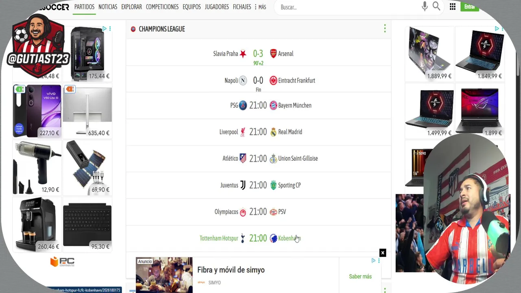Open the apps grid icon

(453, 7)
